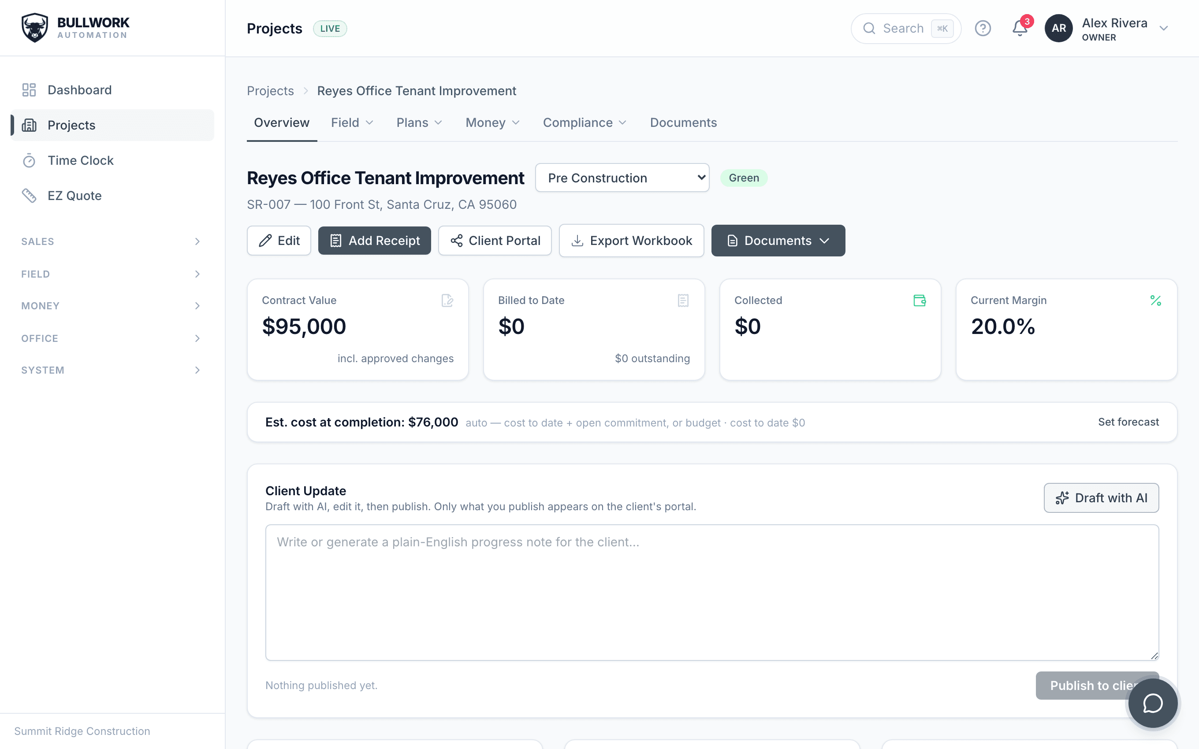Click the Contract Value card icon
The height and width of the screenshot is (749, 1199).
click(447, 300)
